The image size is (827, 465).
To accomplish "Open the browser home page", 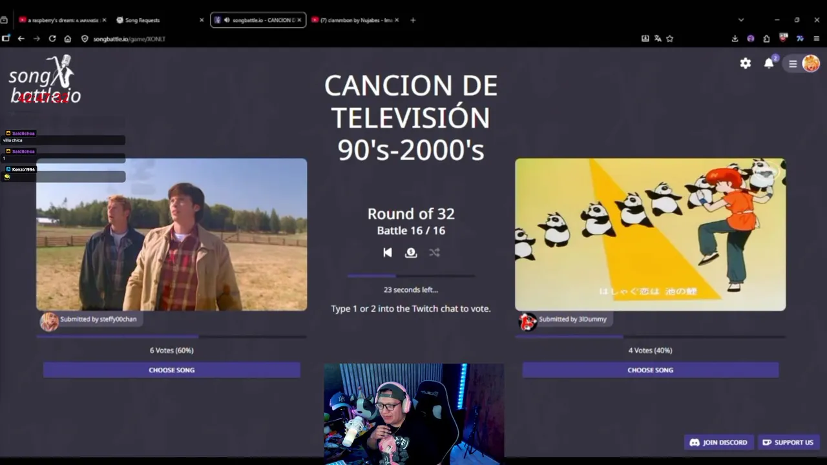I will pos(68,39).
